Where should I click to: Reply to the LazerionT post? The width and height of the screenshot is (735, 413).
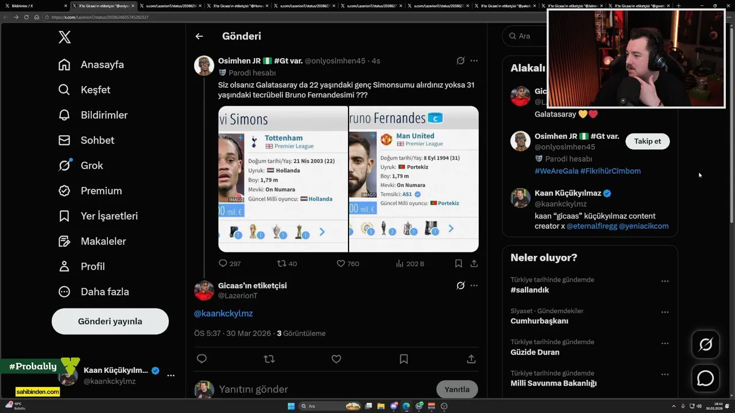(202, 359)
